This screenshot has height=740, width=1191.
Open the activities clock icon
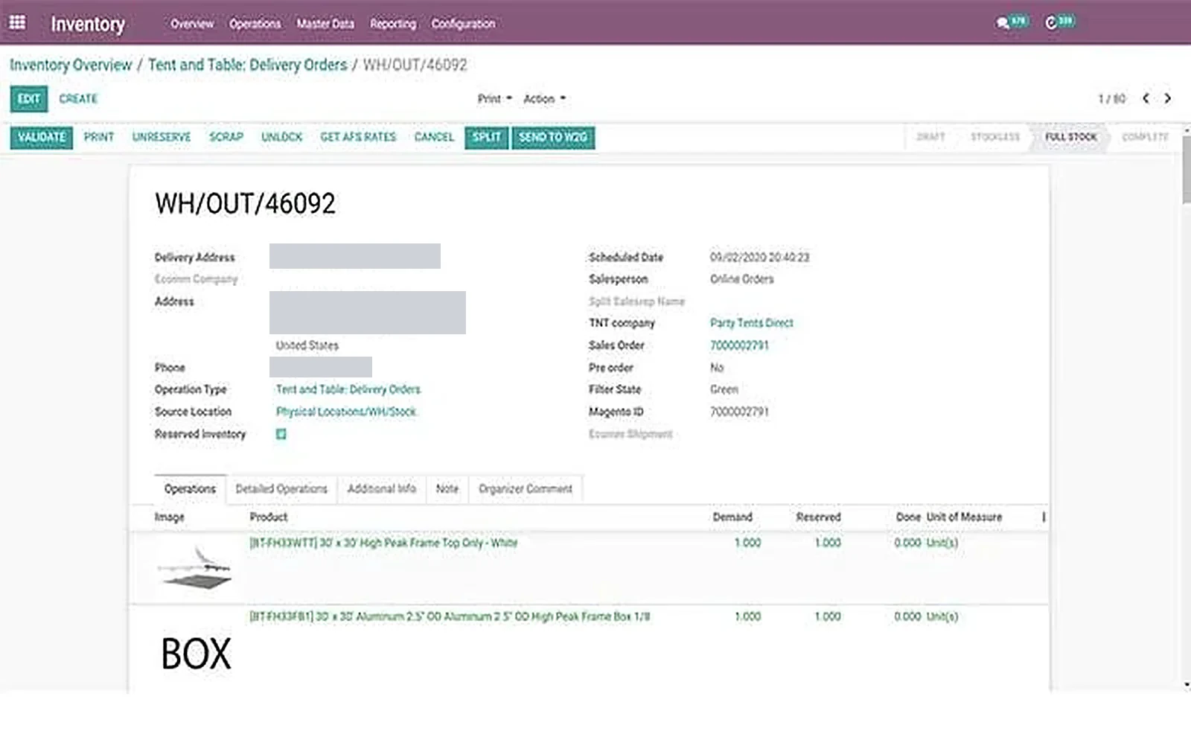[1051, 23]
